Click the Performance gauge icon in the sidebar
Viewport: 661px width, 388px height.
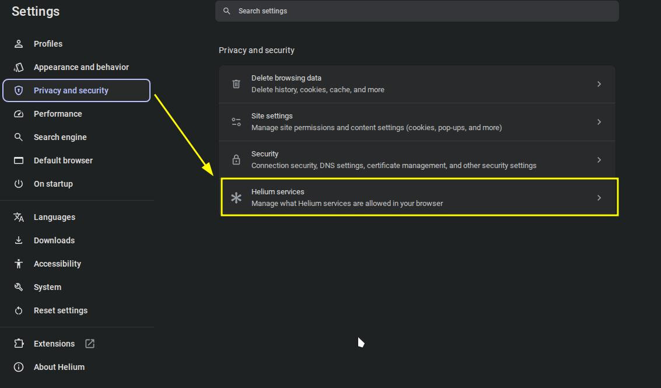coord(19,114)
